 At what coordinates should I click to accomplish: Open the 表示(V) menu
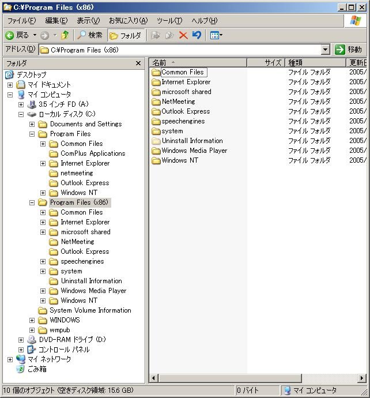coord(88,21)
